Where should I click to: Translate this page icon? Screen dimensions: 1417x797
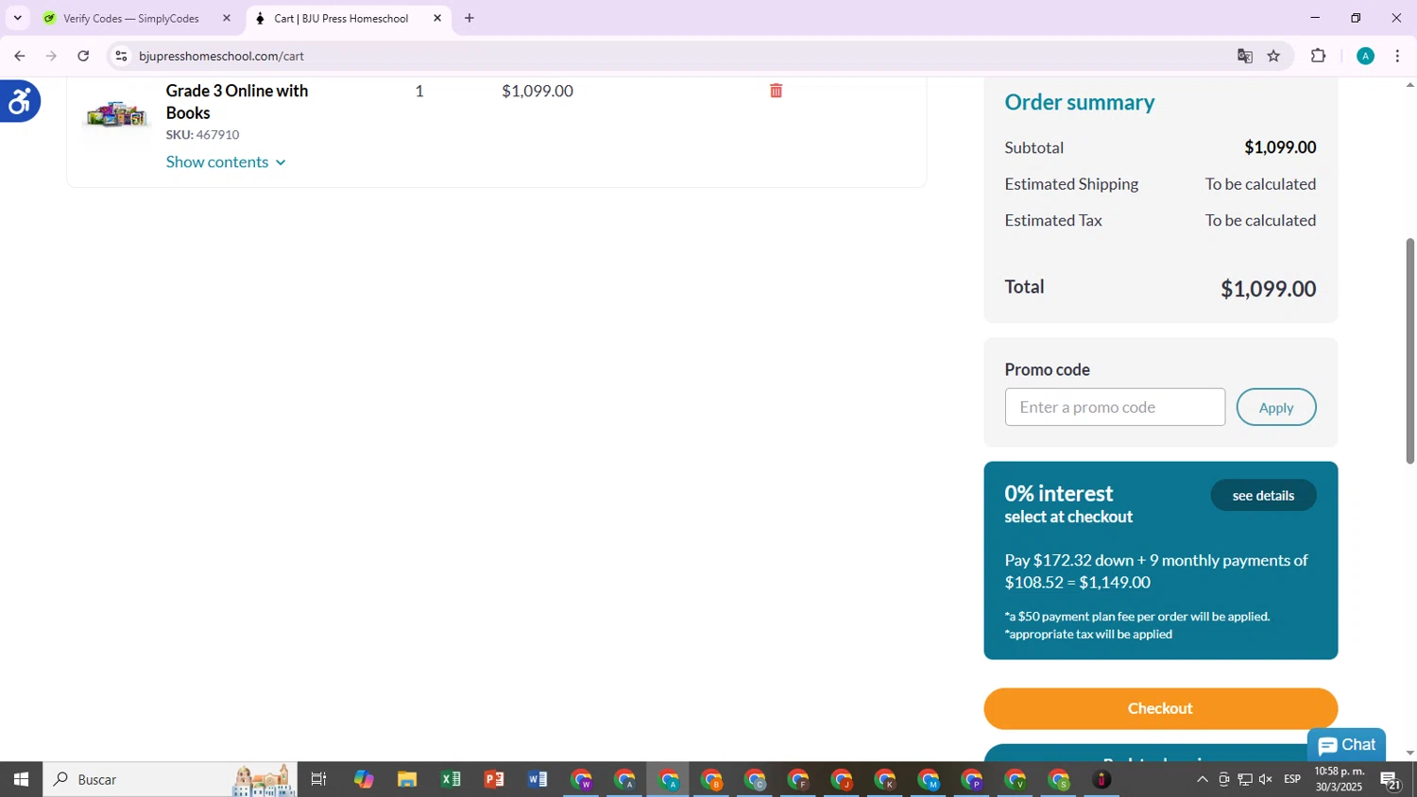[x=1244, y=56]
